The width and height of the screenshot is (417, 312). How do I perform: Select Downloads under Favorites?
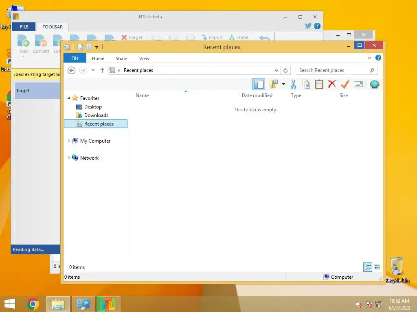(96, 115)
